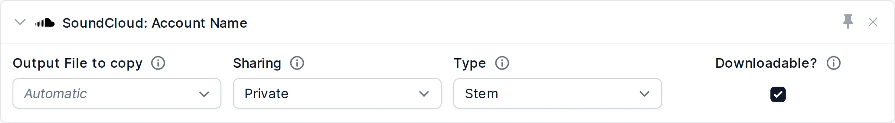Open the Private sharing dropdown
The image size is (895, 123).
(337, 94)
